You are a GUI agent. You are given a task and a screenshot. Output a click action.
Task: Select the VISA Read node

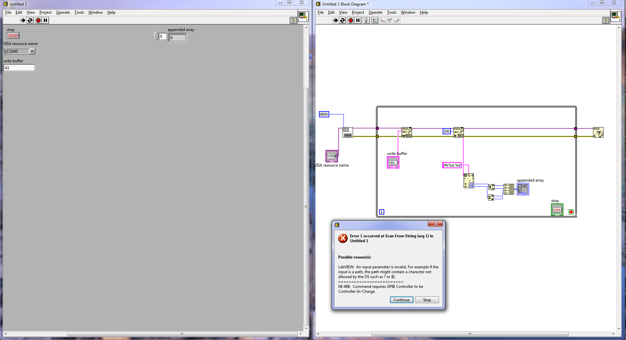tap(459, 132)
